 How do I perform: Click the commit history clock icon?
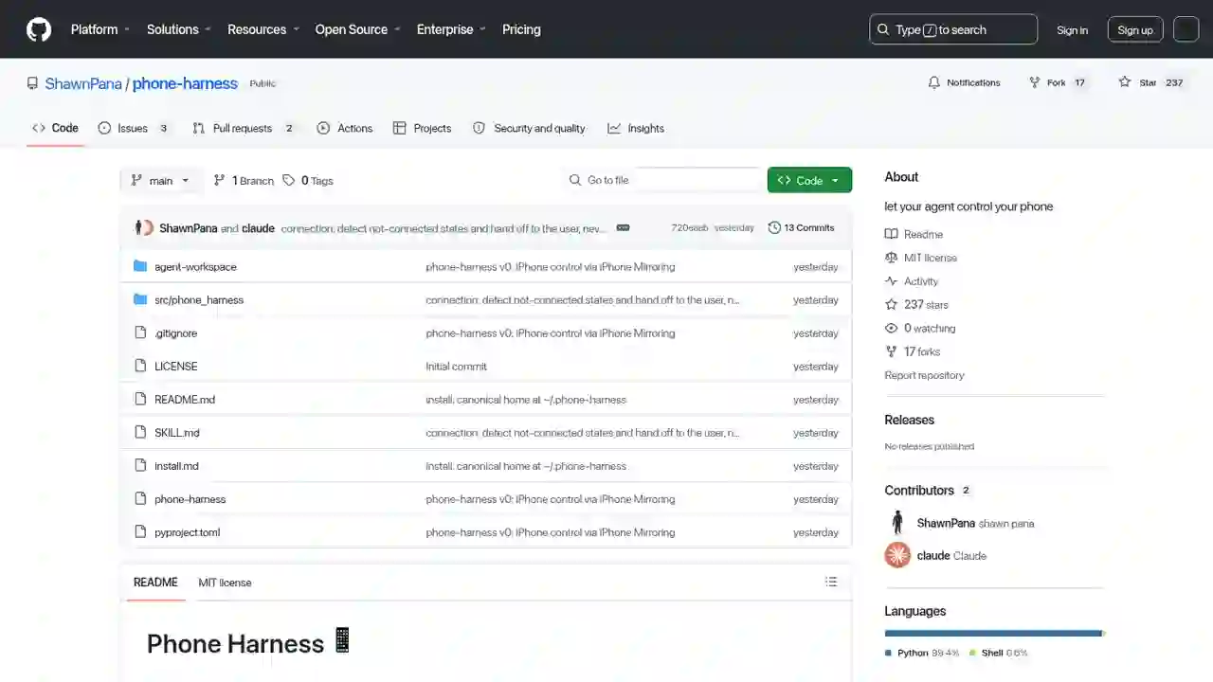774,227
